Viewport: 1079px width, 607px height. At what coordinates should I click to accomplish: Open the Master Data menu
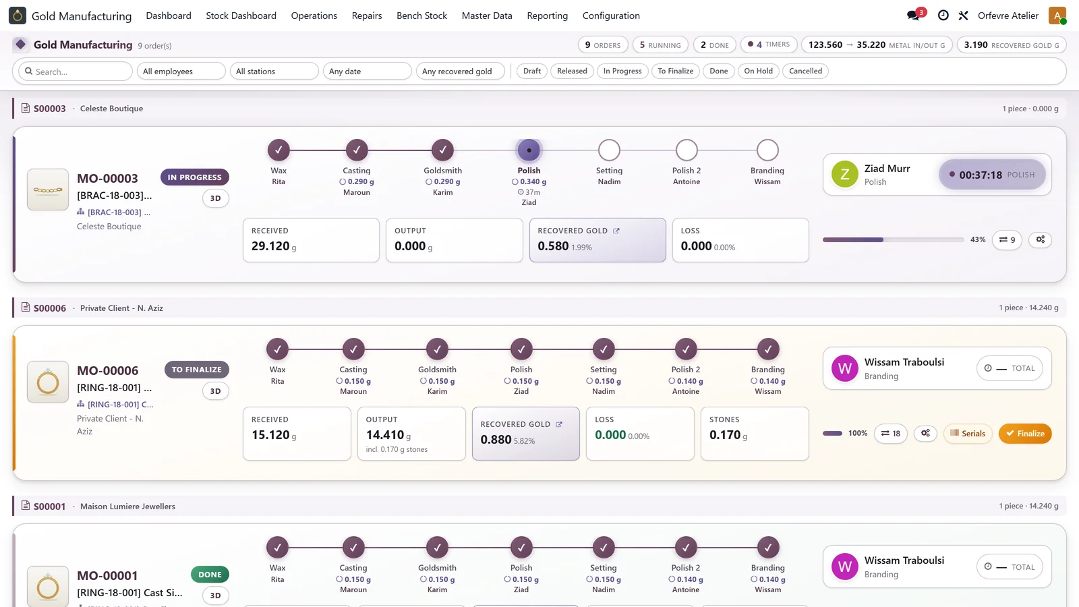pos(487,16)
